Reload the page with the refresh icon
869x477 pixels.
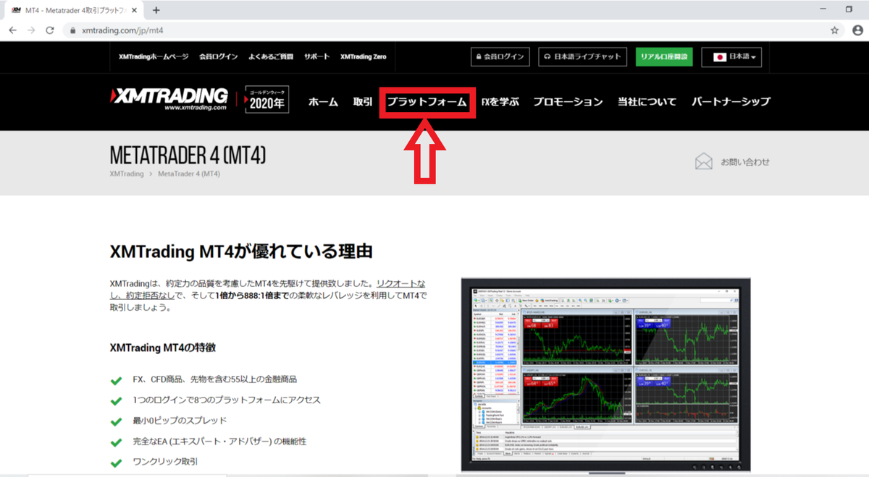50,30
